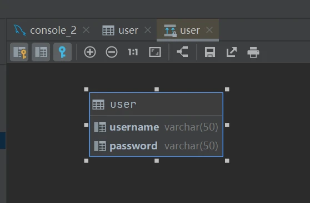Viewport: 310px width, 203px height.
Task: Reset zoom to actual size 1:1
Action: point(133,52)
